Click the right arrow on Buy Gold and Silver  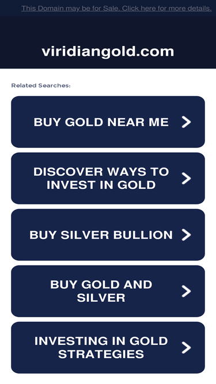[x=186, y=291]
